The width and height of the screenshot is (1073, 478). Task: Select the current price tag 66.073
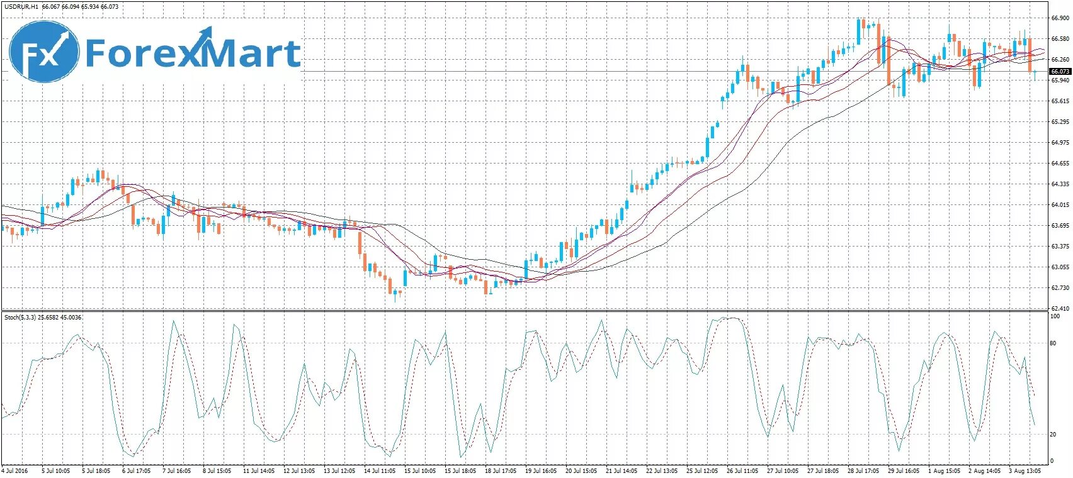point(1060,72)
